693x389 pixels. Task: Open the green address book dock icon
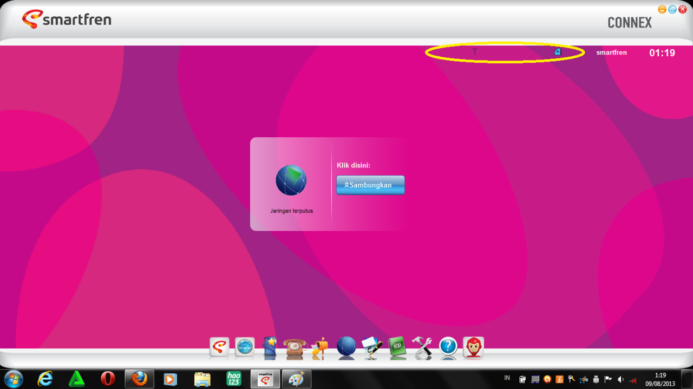point(397,347)
